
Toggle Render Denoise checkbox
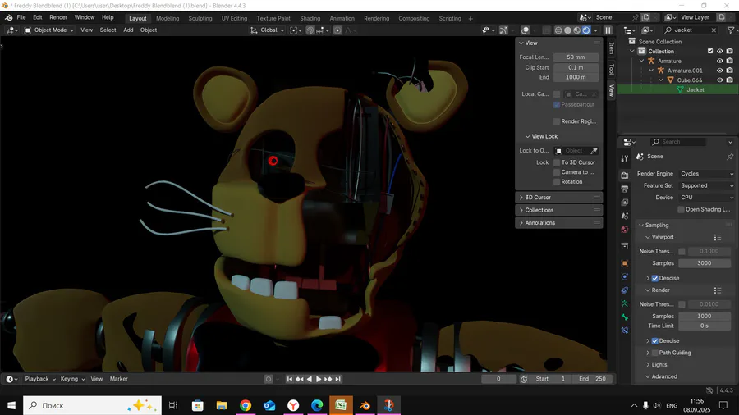[654, 340]
